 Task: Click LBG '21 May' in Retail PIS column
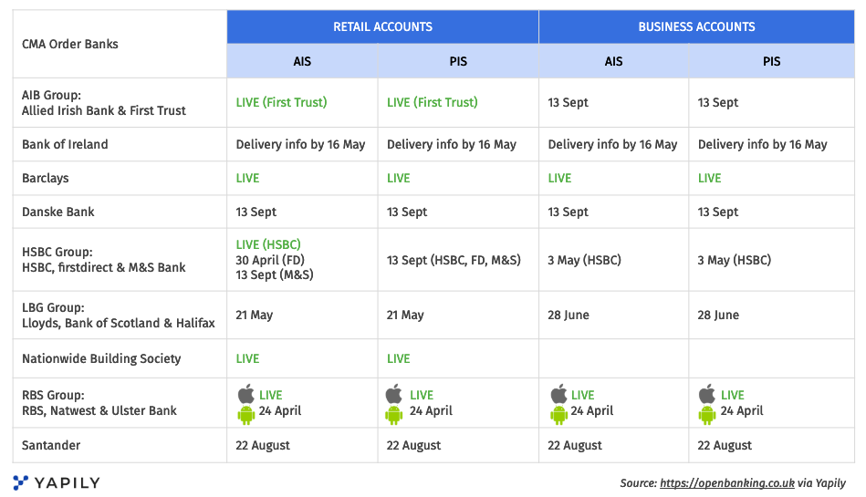tap(405, 316)
